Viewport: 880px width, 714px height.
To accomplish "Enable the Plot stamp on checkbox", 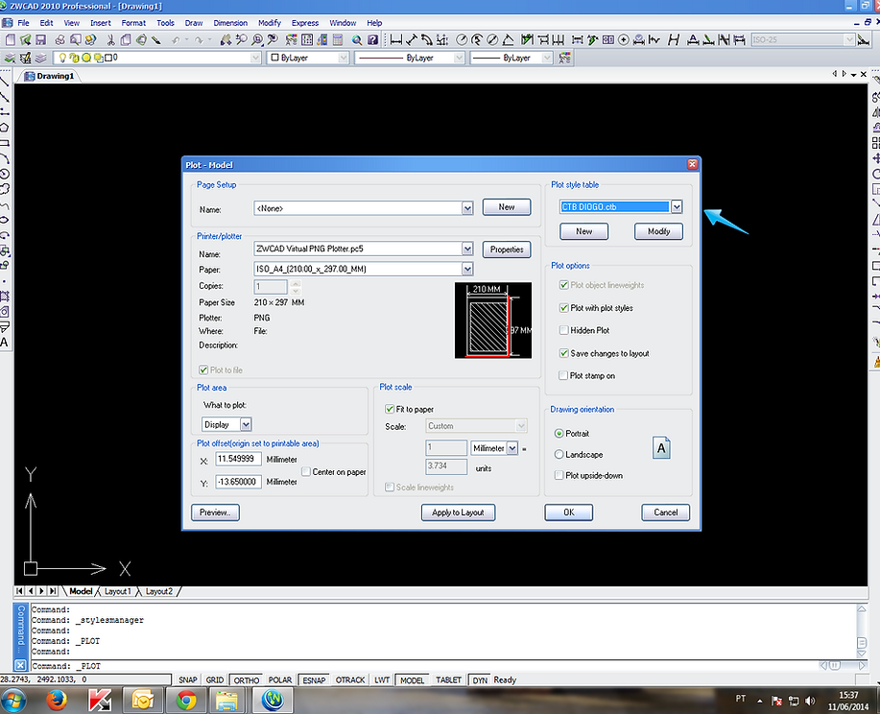I will pos(564,375).
